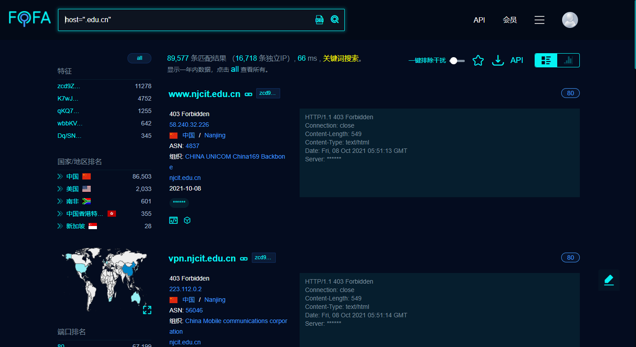This screenshot has width=636, height=347.
Task: Open the feedback pencil icon
Action: tap(609, 280)
